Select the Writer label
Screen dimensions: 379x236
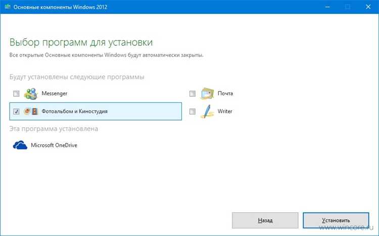tap(225, 111)
